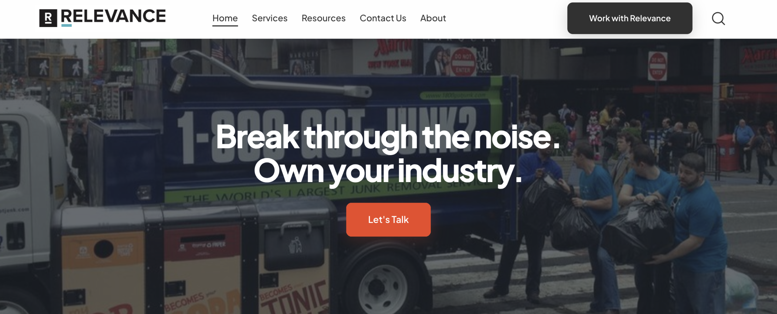Screen dimensions: 777x314
Task: Click the 'Break through the noise' headline
Action: [388, 137]
